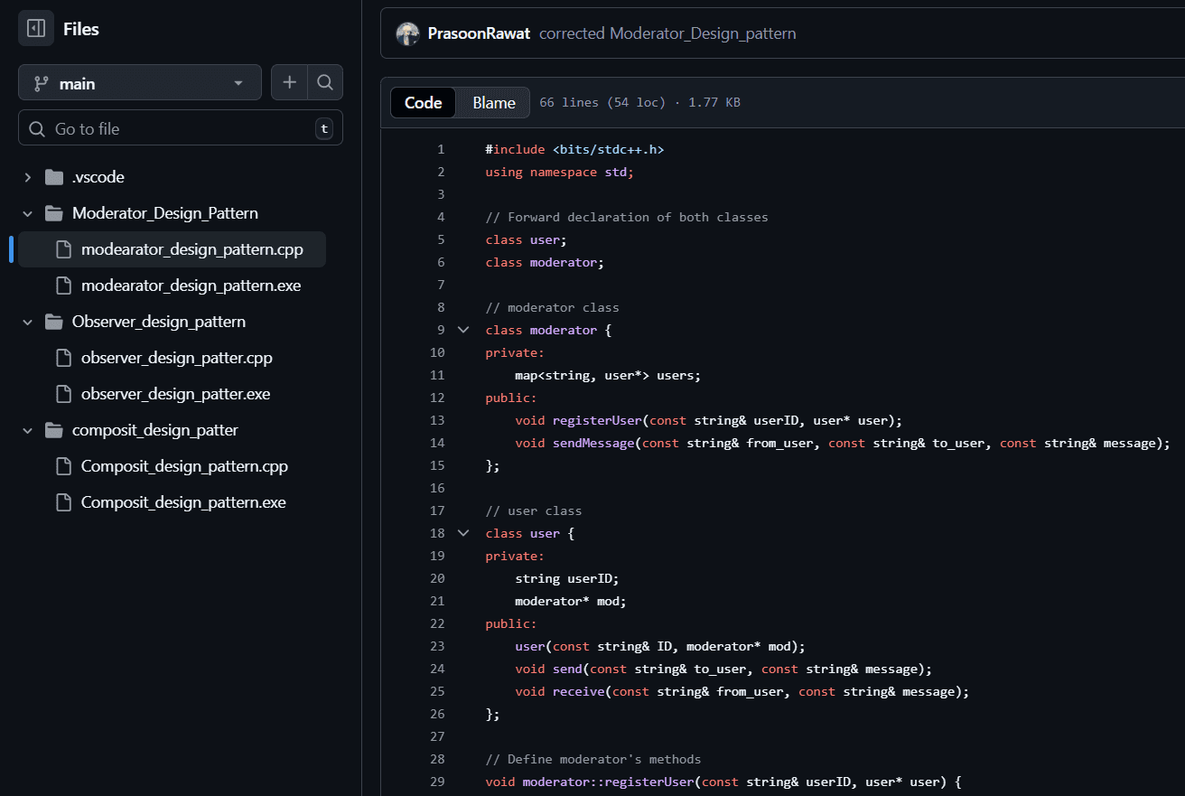
Task: Click the .vscode folder icon
Action: click(x=54, y=177)
